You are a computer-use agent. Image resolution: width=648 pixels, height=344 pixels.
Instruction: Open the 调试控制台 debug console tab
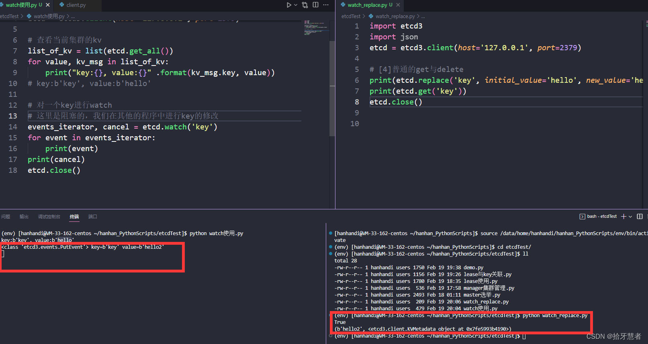tap(49, 217)
